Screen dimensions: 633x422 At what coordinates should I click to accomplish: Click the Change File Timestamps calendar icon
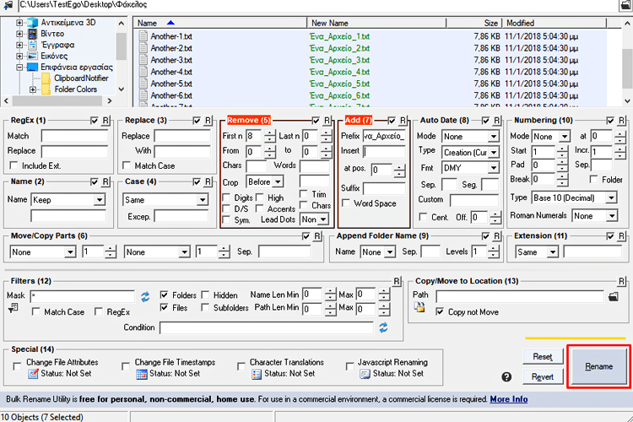tap(142, 374)
